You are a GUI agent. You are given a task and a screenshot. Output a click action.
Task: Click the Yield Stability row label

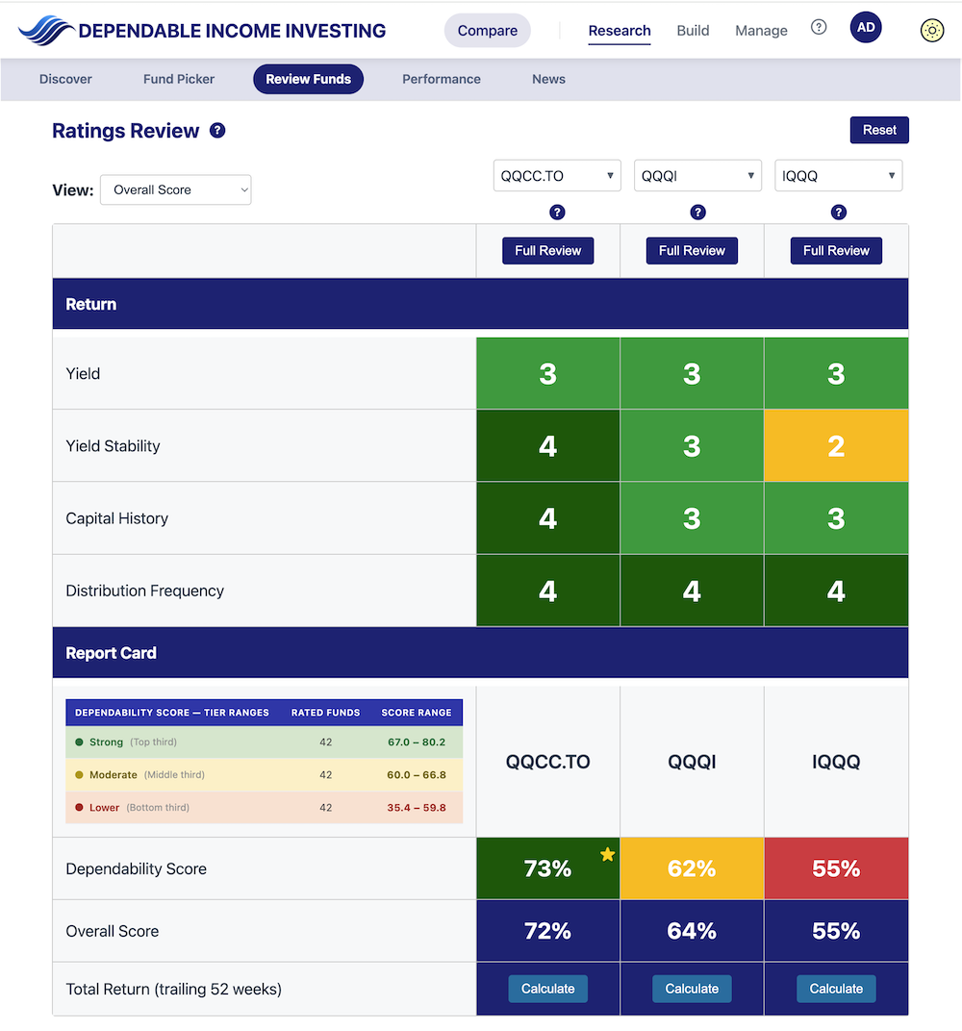coord(114,446)
